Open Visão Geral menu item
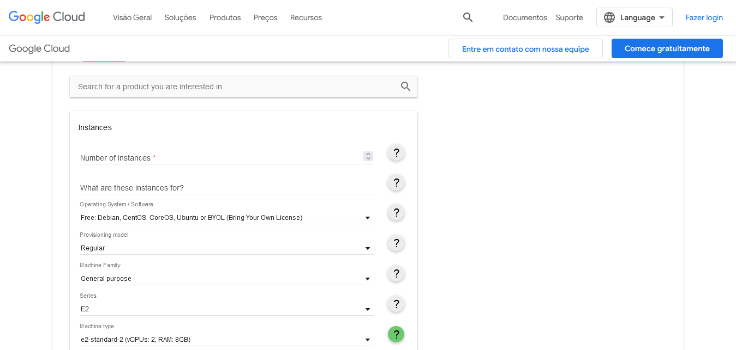The image size is (736, 350). pos(133,17)
